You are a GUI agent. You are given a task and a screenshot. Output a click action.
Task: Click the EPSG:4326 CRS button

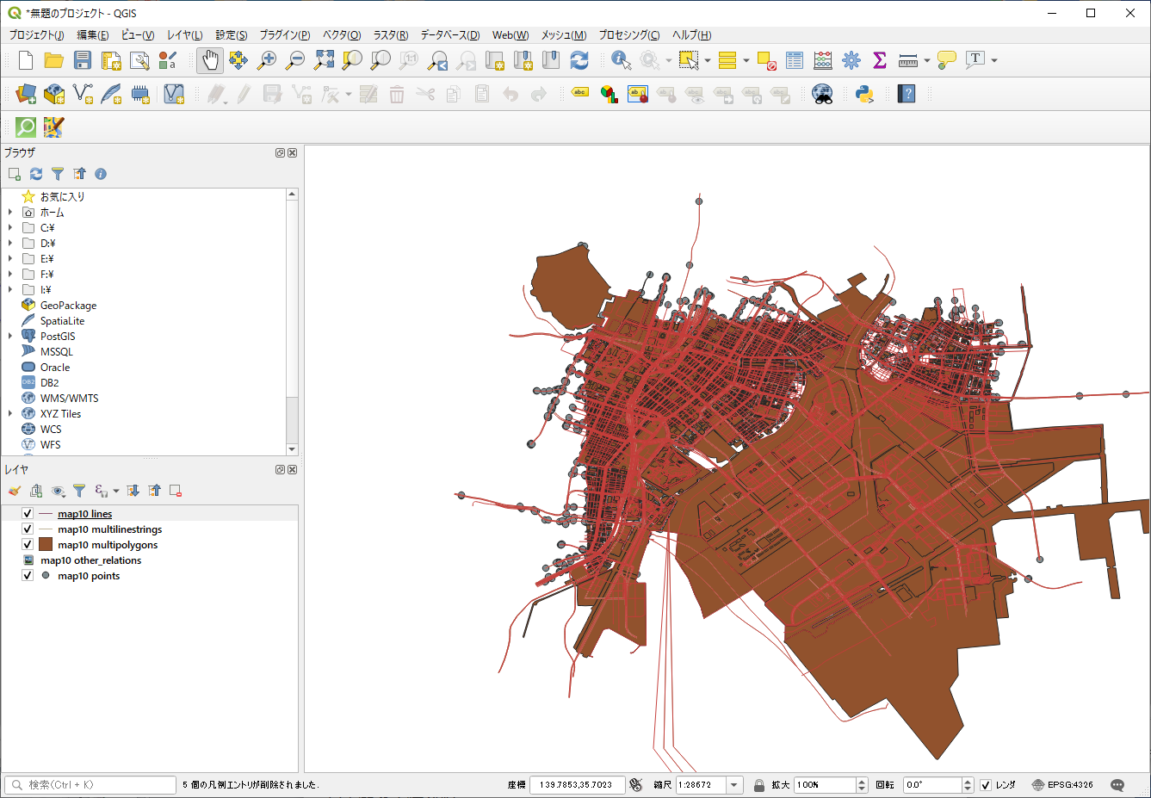[x=1062, y=785]
